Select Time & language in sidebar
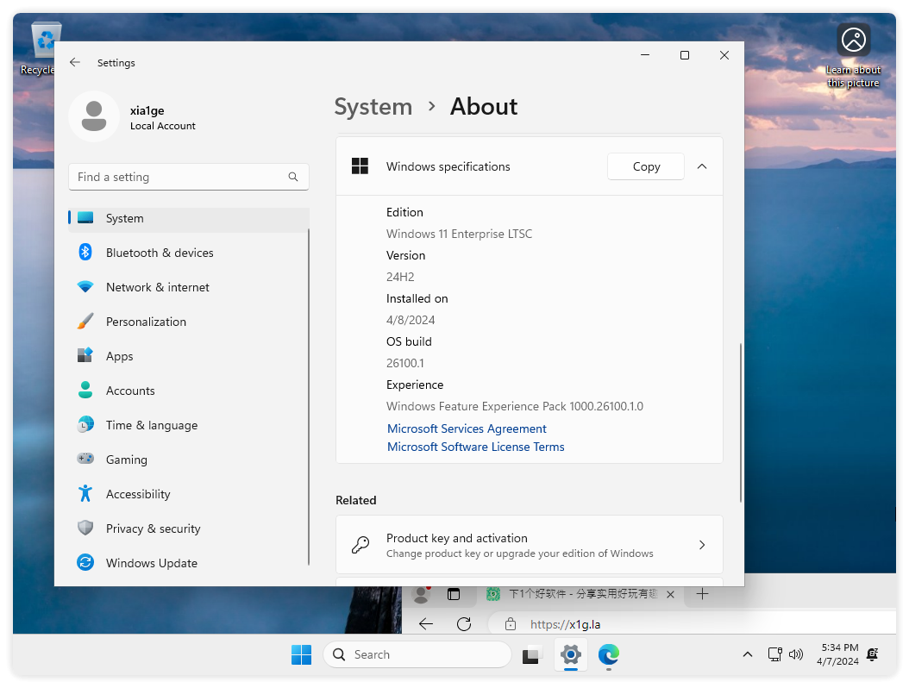Viewport: 909px width, 688px height. 151,425
